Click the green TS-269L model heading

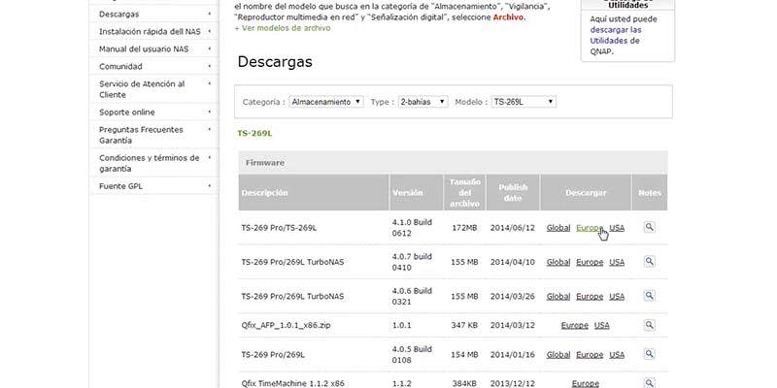tap(254, 133)
